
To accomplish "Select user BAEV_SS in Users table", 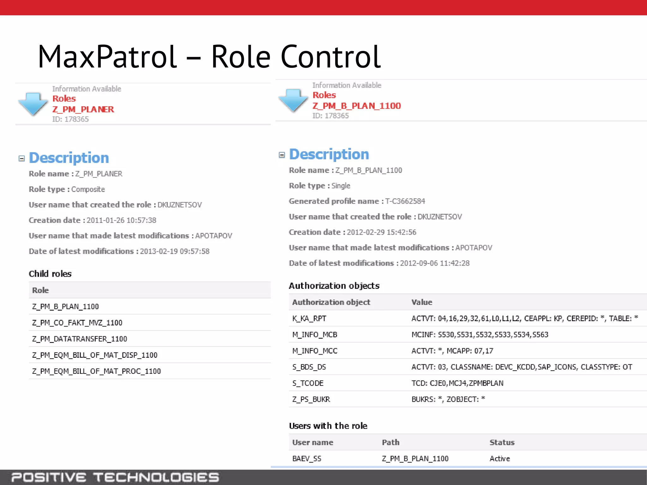I will [x=307, y=458].
